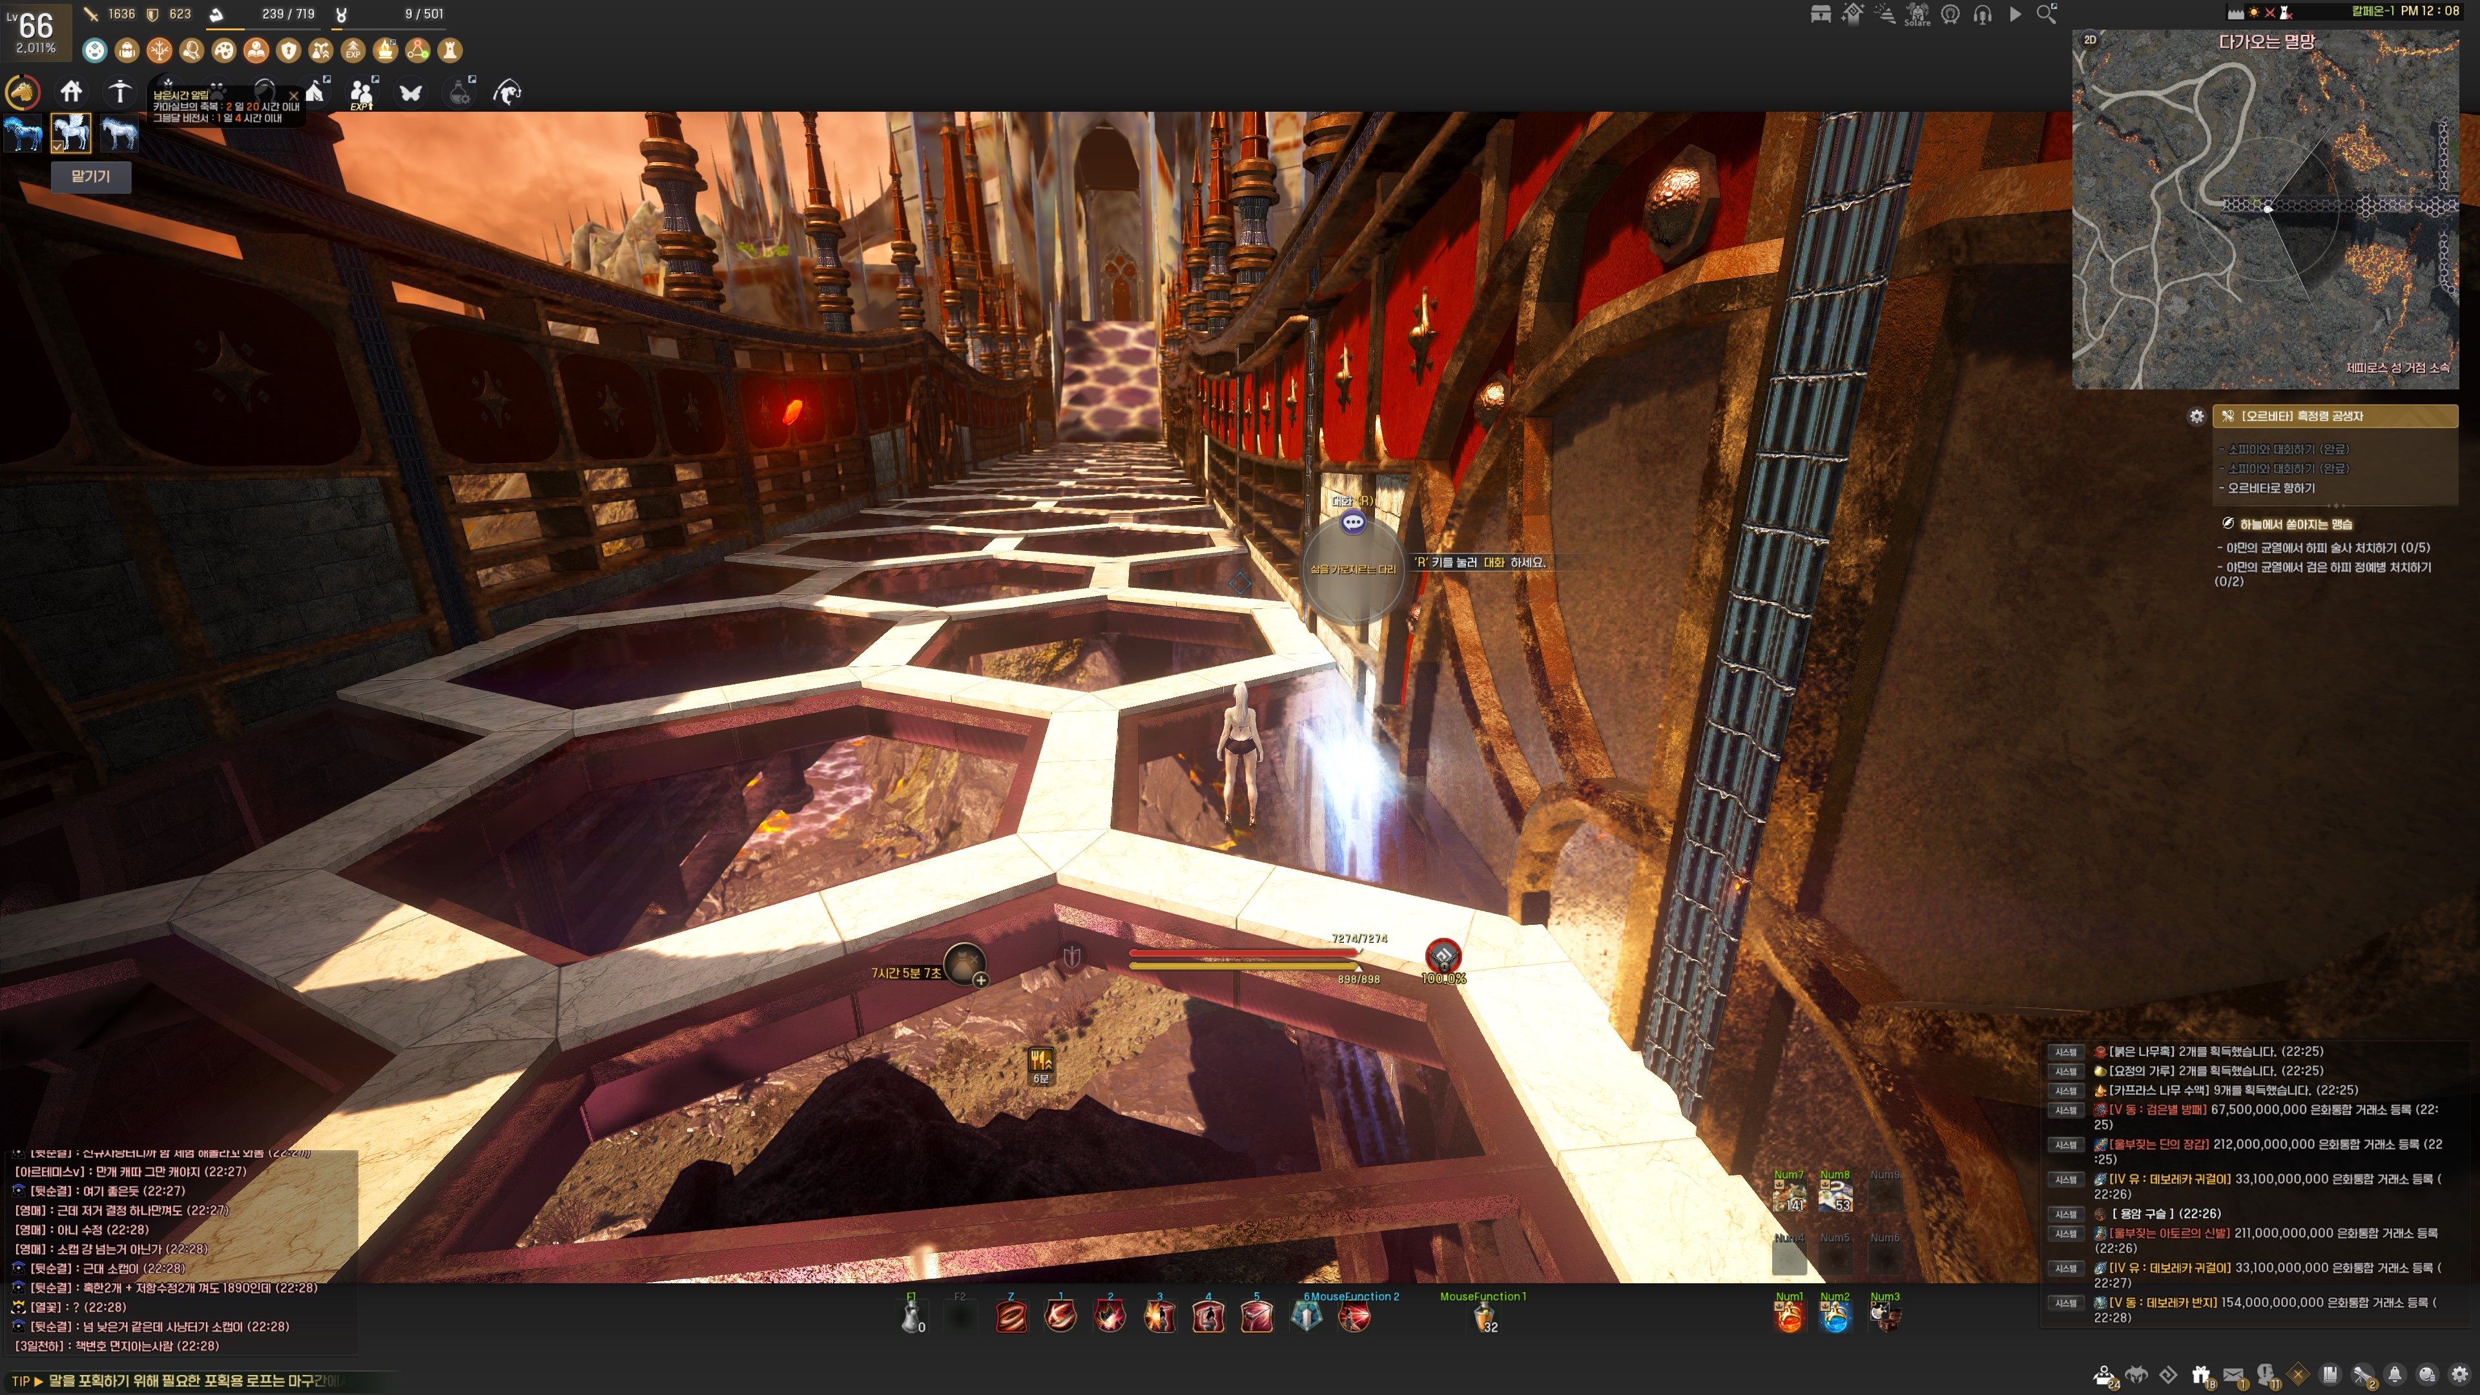Select the red skill in hotbar slot 1
Screen dimensions: 2480x1395
pos(1060,1316)
